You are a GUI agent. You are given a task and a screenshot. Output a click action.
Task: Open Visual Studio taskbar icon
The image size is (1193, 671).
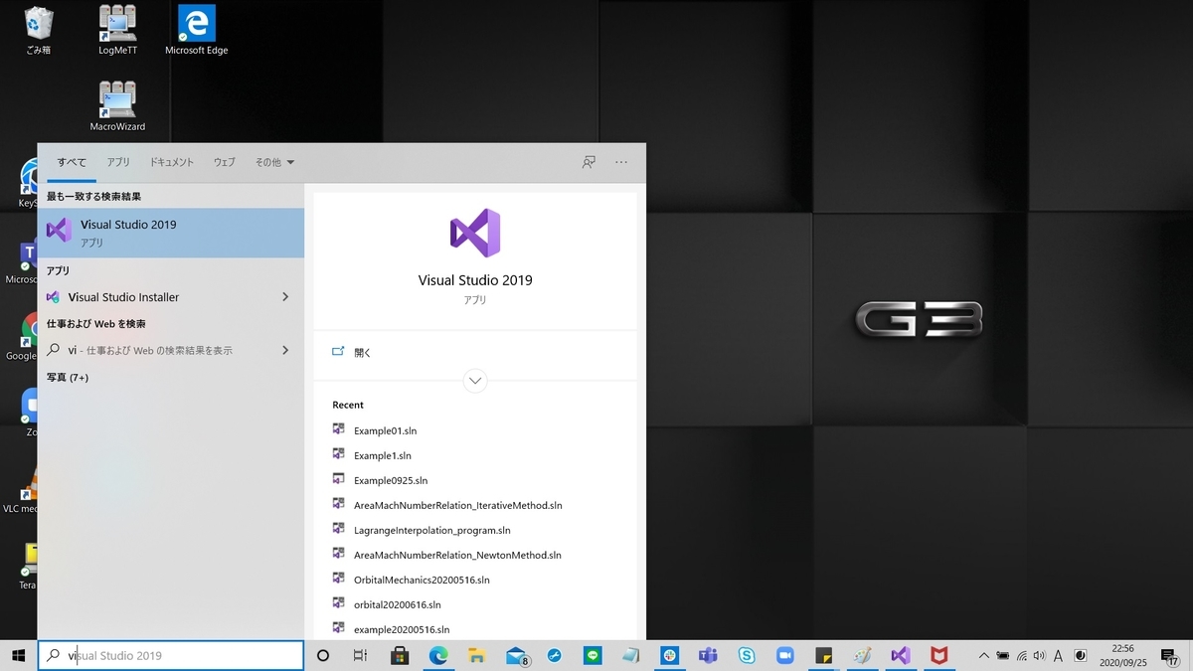pyautogui.click(x=901, y=655)
